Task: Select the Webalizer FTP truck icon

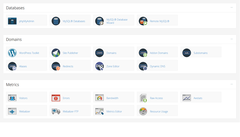Action: coord(56,111)
